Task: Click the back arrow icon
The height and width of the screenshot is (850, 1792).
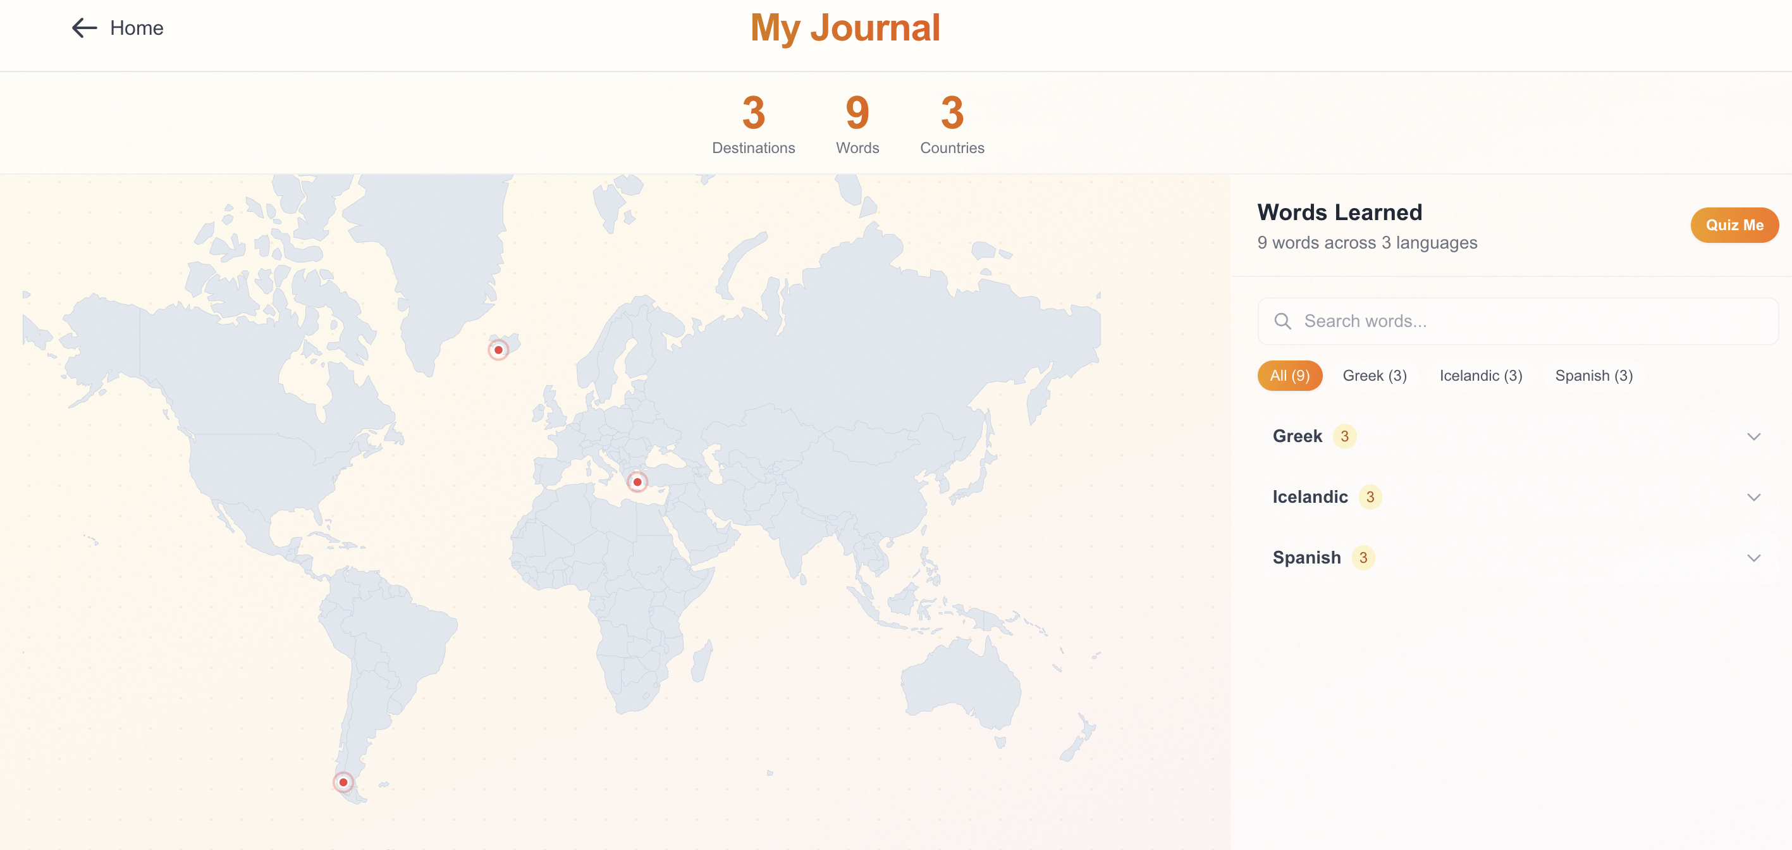Action: pyautogui.click(x=84, y=28)
